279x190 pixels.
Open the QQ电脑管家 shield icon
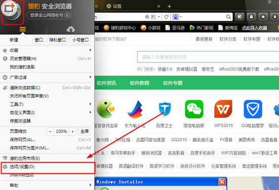tap(253, 109)
